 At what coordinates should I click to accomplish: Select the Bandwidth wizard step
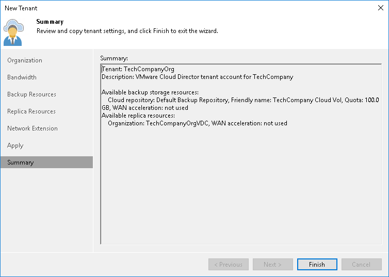(x=22, y=77)
